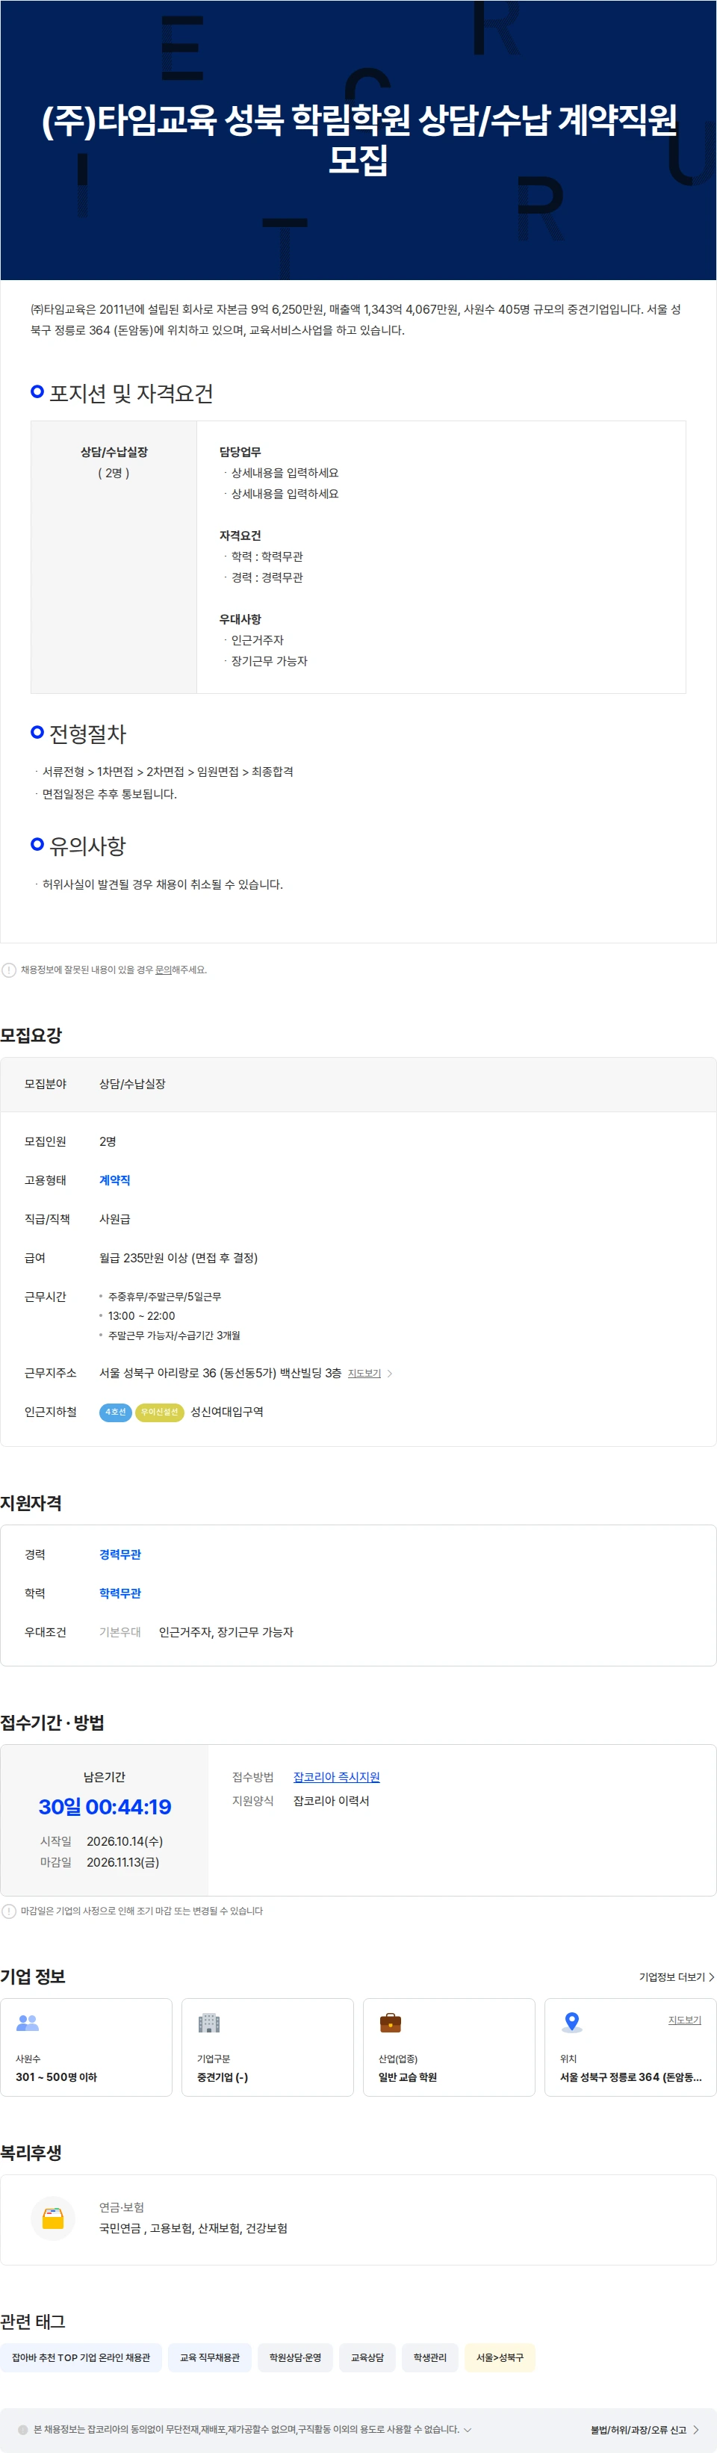The image size is (717, 2453).
Task: Open 지도보기 link in the 위치 card
Action: [x=683, y=2020]
